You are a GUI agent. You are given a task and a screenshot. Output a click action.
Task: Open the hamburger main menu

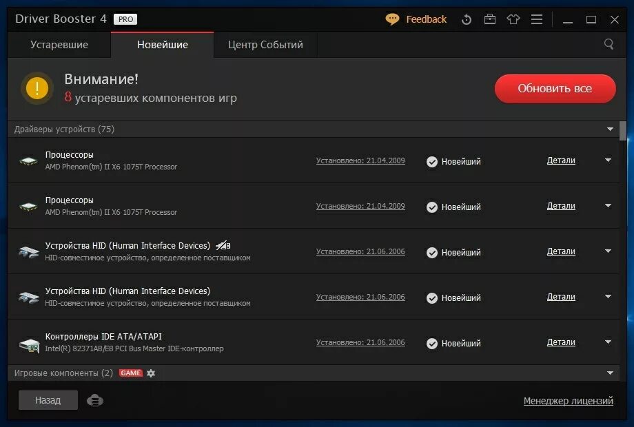(x=537, y=20)
